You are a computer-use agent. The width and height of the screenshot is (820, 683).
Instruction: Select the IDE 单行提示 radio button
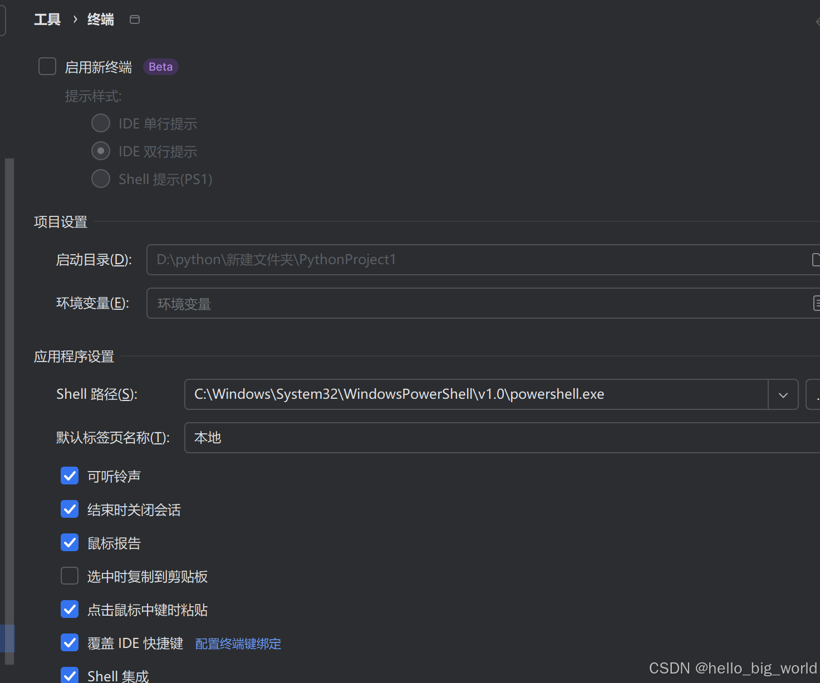(x=100, y=123)
